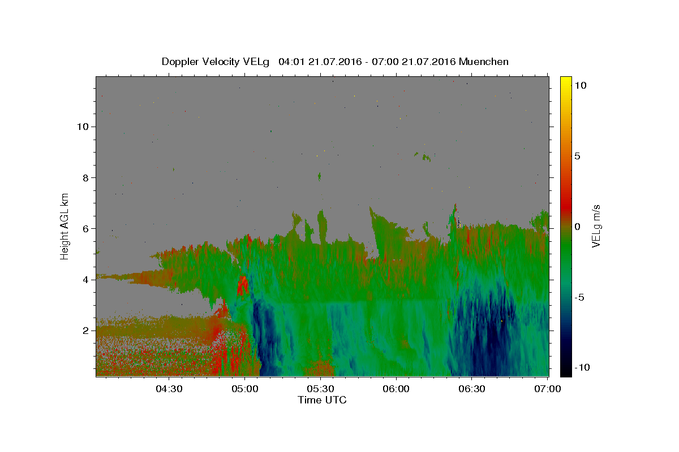Image resolution: width=679 pixels, height=452 pixels.
Task: Click the 04:30 time tick label
Action: coord(169,389)
